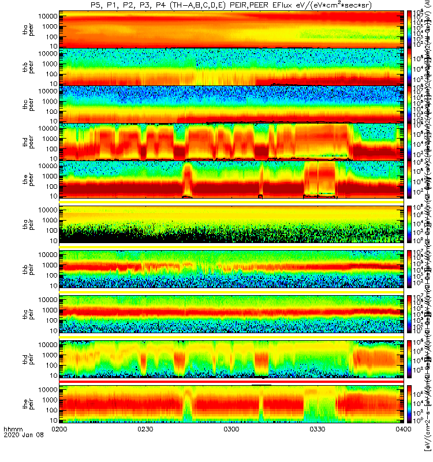
Task: Click the 0400 time axis label
Action: click(403, 429)
